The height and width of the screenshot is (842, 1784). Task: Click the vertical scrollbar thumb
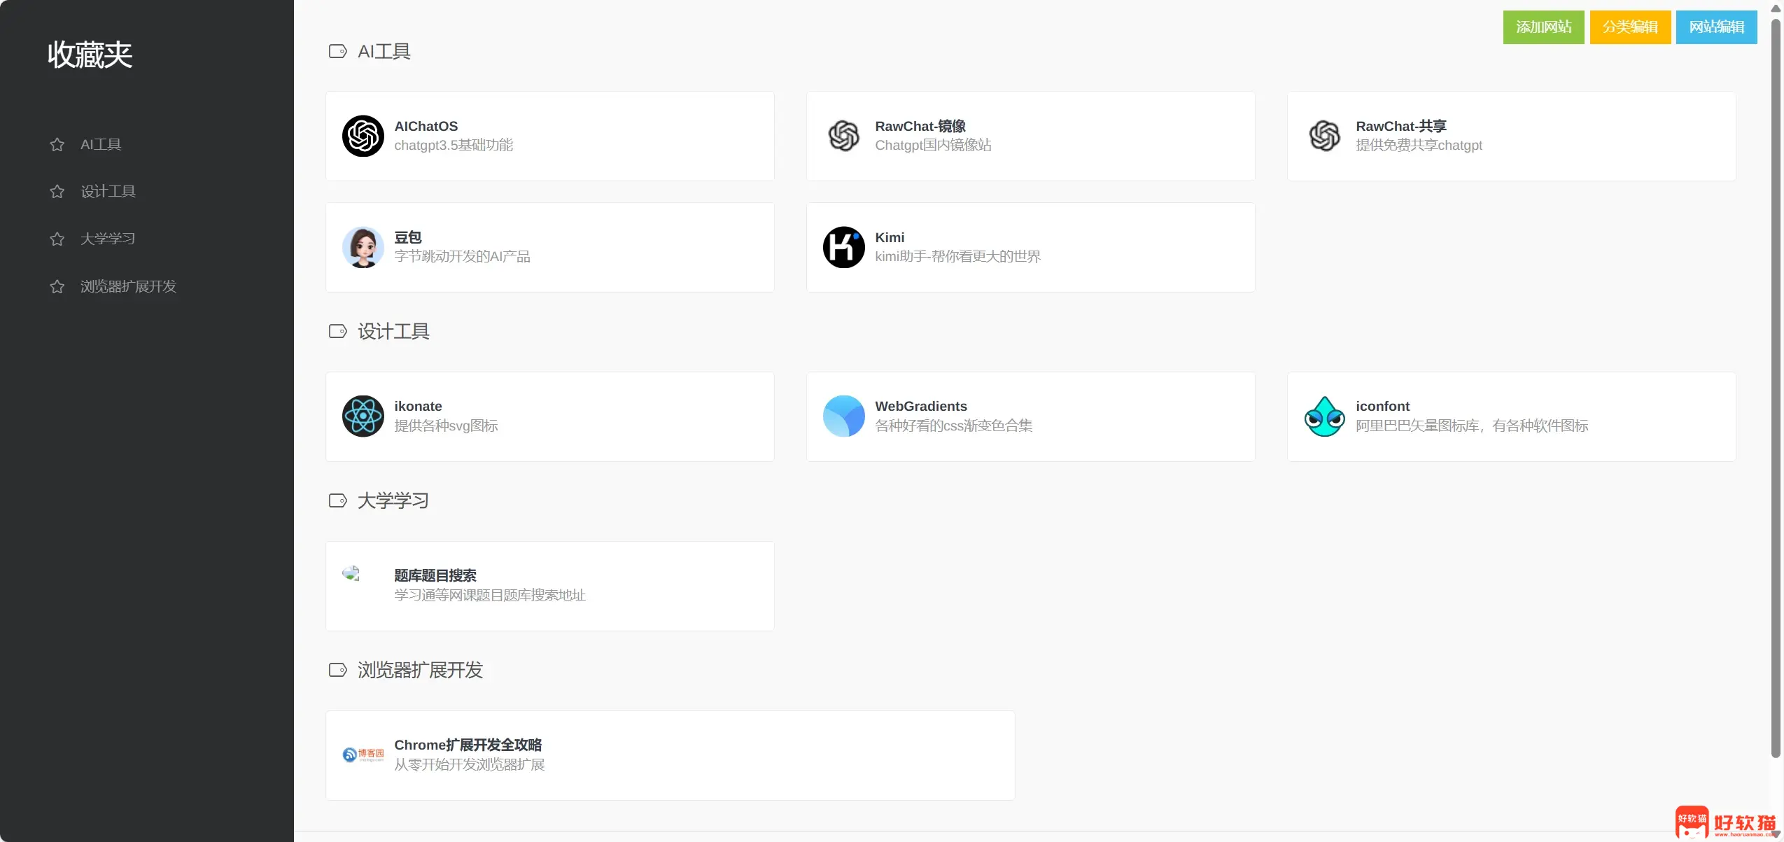tap(1776, 388)
